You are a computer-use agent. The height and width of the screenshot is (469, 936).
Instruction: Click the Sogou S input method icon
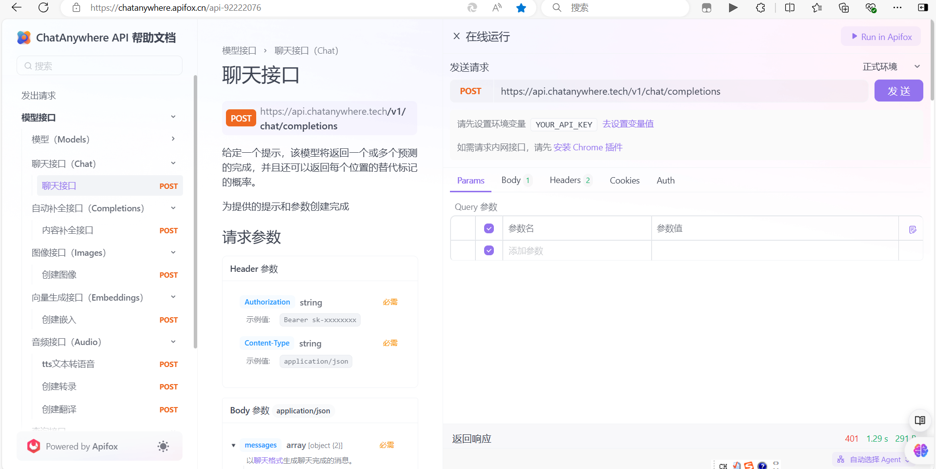(749, 466)
